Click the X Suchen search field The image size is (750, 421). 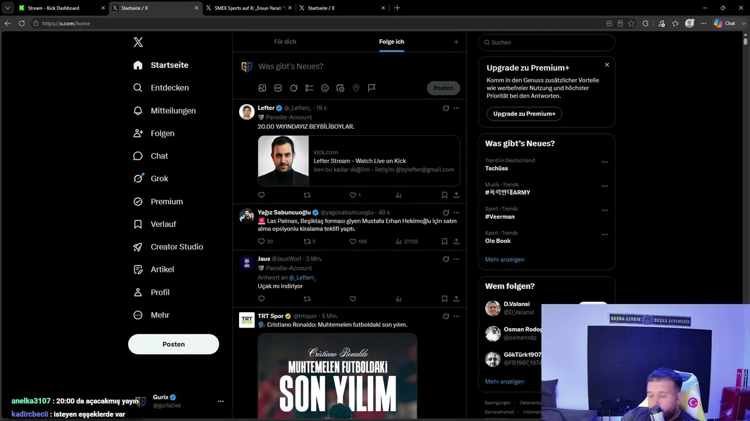tap(547, 43)
